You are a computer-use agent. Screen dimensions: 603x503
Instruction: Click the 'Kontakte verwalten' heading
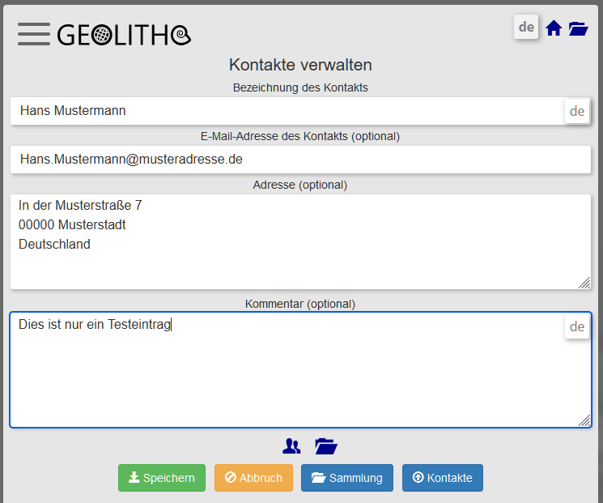pyautogui.click(x=300, y=65)
